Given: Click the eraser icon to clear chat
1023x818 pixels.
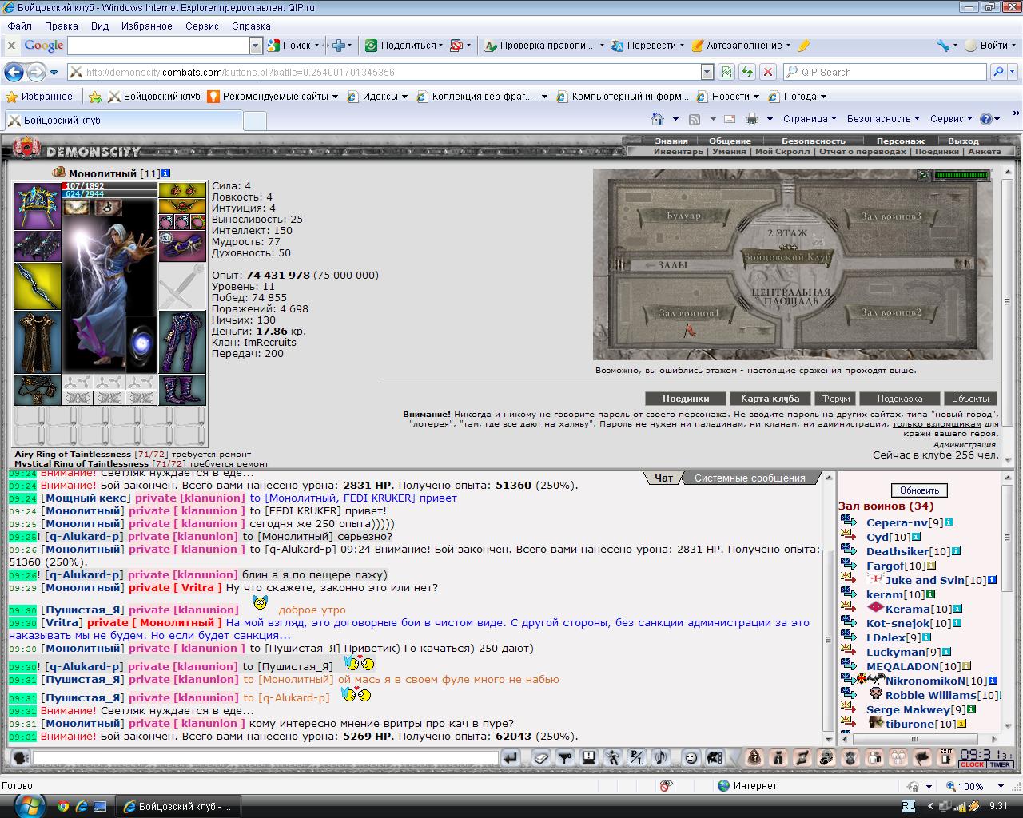Looking at the screenshot, I should (x=540, y=758).
